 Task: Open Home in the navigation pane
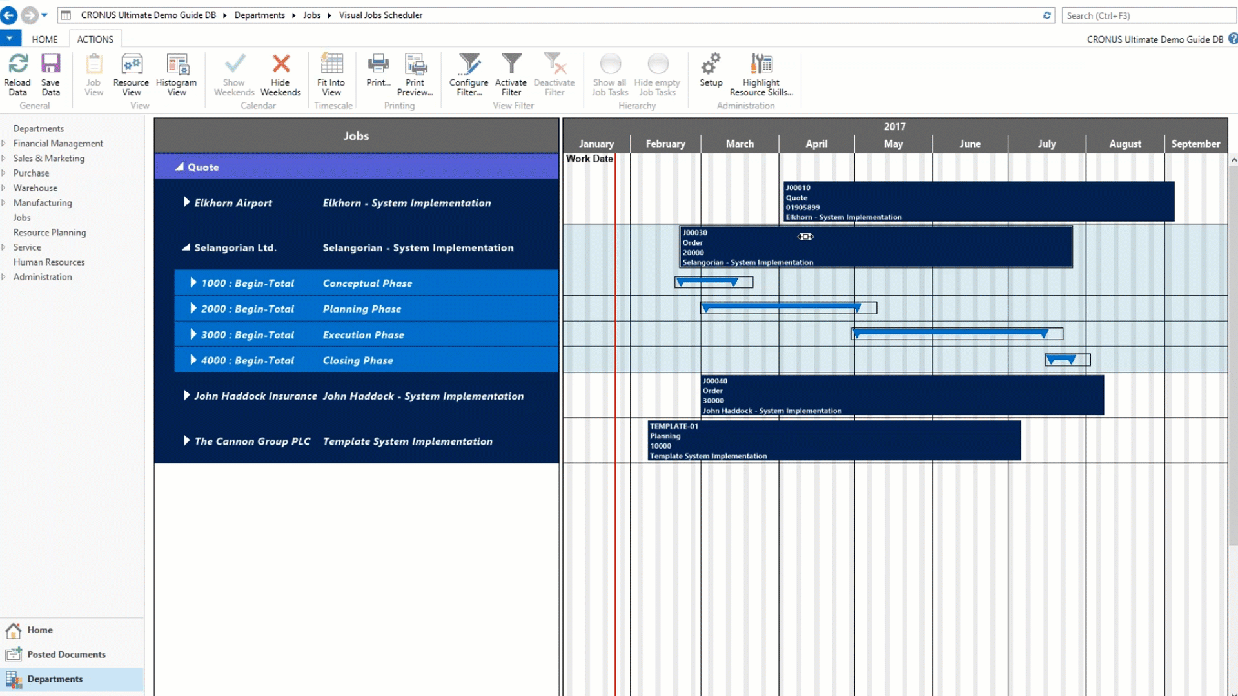click(72, 630)
